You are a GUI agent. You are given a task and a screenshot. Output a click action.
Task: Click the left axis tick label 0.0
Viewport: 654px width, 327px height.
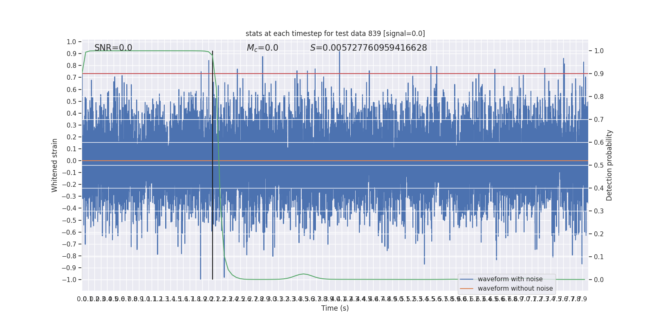click(x=72, y=161)
